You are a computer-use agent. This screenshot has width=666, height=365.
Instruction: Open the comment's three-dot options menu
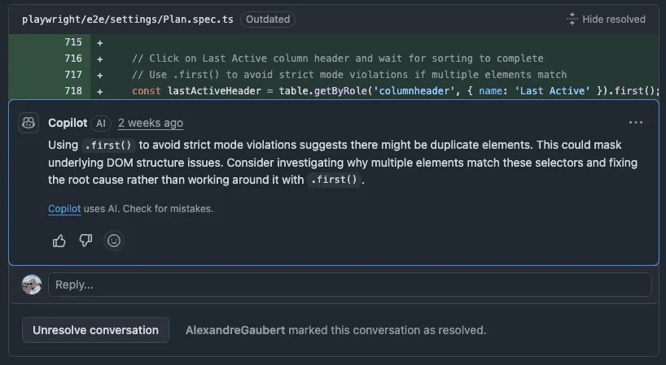pos(636,123)
